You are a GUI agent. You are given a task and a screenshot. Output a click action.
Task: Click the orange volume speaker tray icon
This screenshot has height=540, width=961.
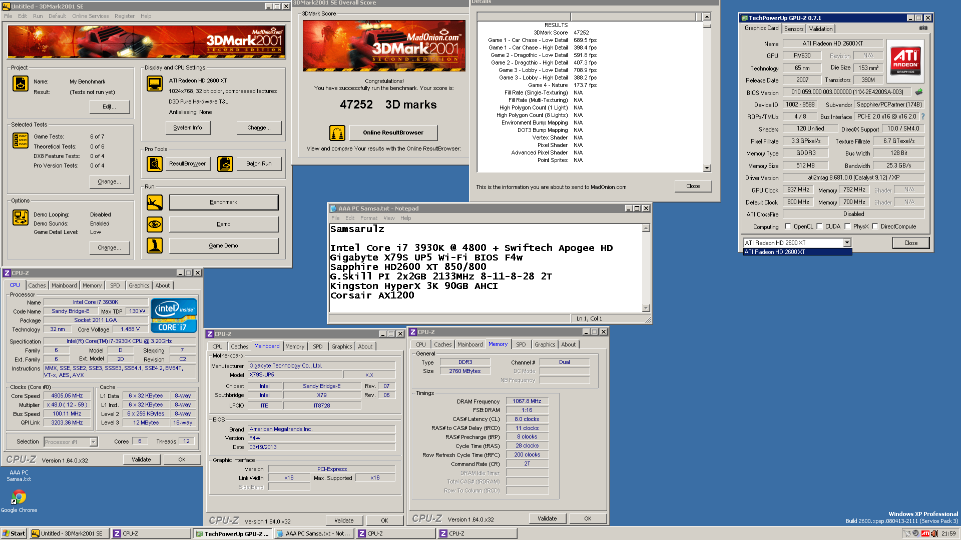click(934, 533)
